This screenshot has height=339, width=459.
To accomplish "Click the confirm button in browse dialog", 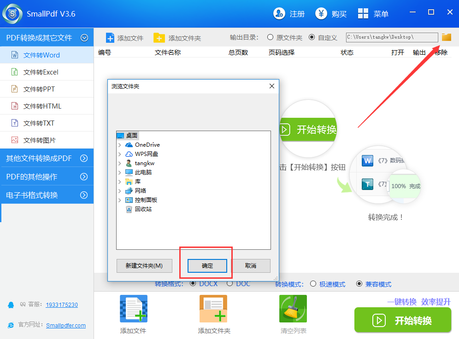I will coord(207,266).
